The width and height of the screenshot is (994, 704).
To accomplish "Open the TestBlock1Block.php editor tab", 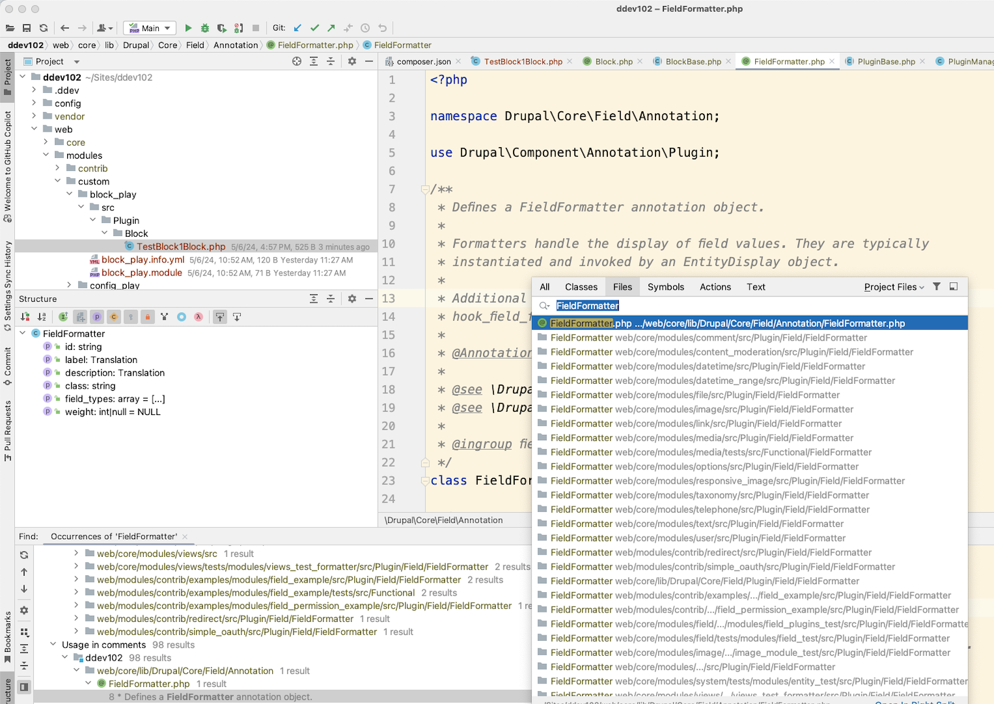I will pos(523,62).
